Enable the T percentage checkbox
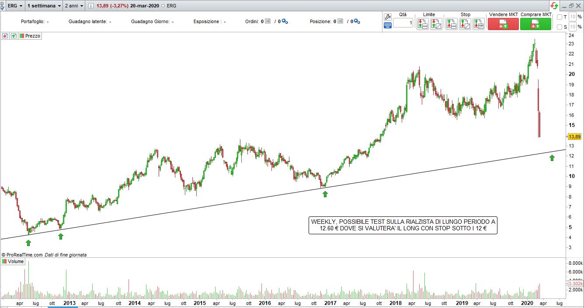The image size is (584, 308). 560,17
